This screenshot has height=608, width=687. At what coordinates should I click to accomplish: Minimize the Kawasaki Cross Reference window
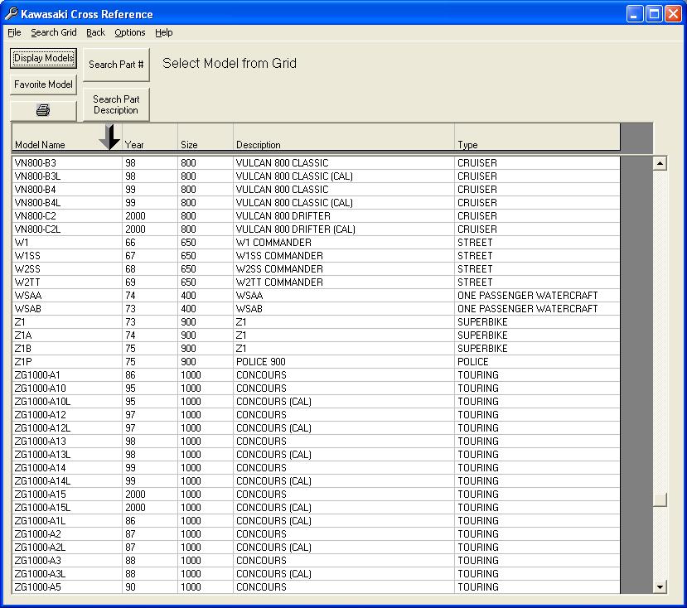tap(635, 14)
